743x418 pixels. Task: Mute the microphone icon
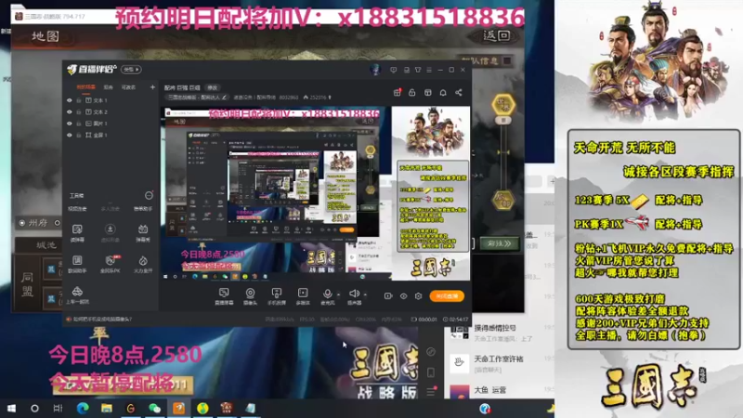[x=327, y=294]
